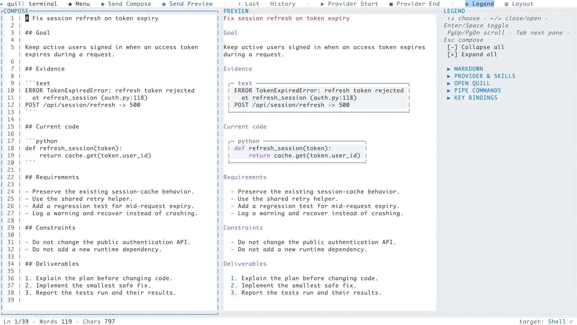Click Send Compose in the top bar
577x325 pixels.
click(126, 4)
